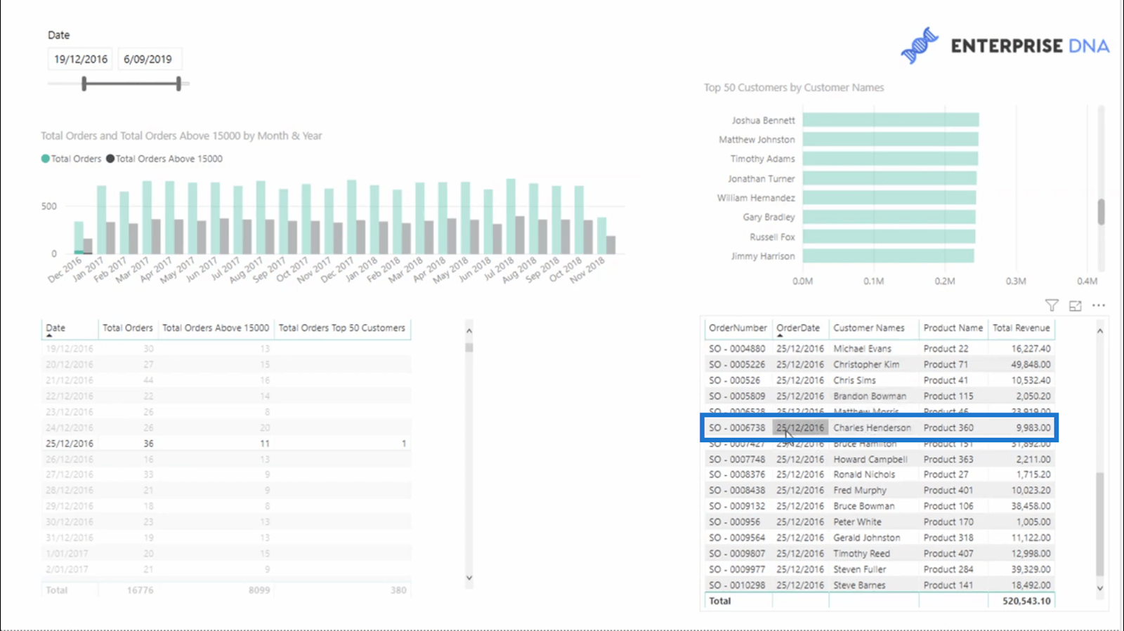The height and width of the screenshot is (631, 1124).
Task: Select the Jonathan Turner bar
Action: [x=889, y=178]
